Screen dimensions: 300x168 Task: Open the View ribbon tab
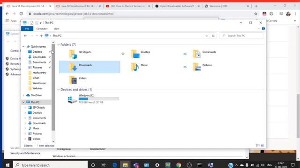[x=56, y=28]
